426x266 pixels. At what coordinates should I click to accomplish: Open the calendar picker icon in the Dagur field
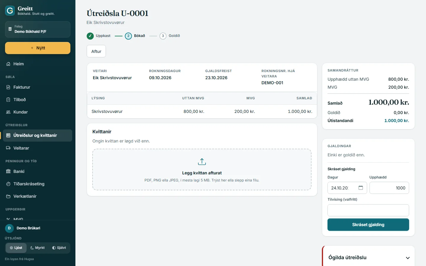361,188
